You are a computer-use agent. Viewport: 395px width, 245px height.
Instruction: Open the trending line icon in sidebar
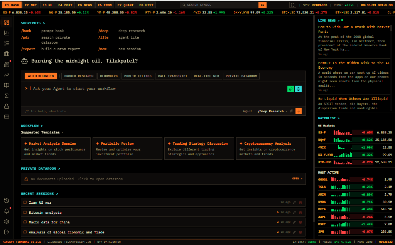point(7,75)
